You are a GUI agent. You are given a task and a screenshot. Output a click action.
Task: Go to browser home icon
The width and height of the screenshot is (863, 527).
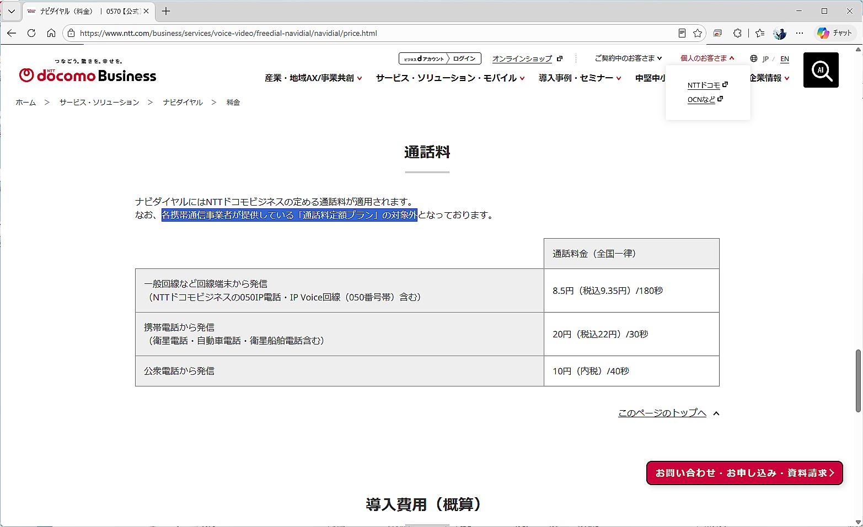pyautogui.click(x=51, y=33)
